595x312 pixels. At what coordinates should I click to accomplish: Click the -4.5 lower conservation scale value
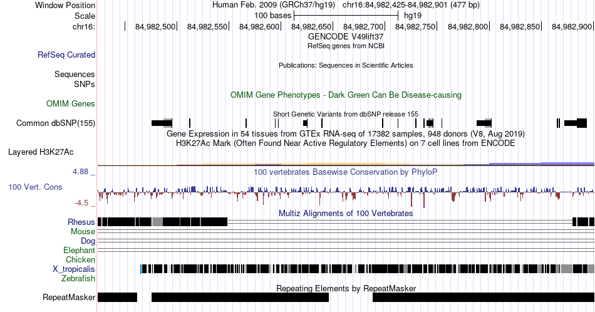point(81,203)
